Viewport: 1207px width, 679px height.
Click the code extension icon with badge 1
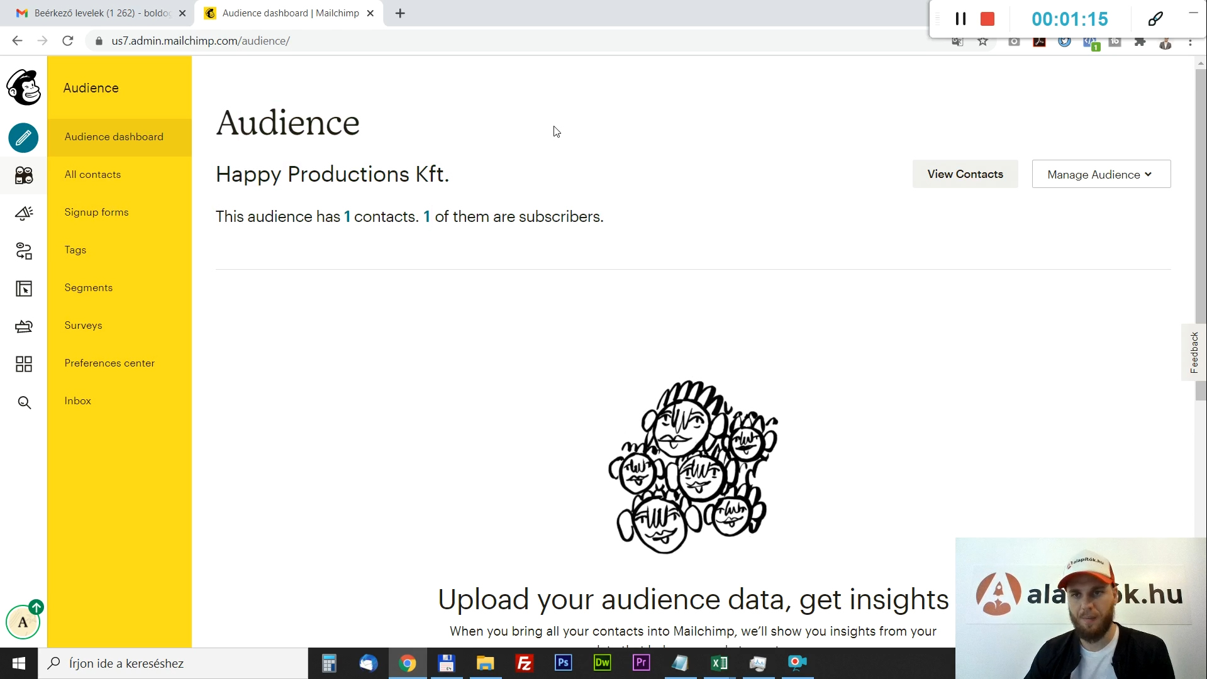[1091, 43]
